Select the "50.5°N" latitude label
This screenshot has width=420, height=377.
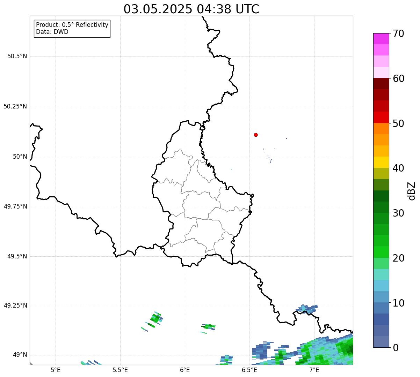(x=17, y=56)
